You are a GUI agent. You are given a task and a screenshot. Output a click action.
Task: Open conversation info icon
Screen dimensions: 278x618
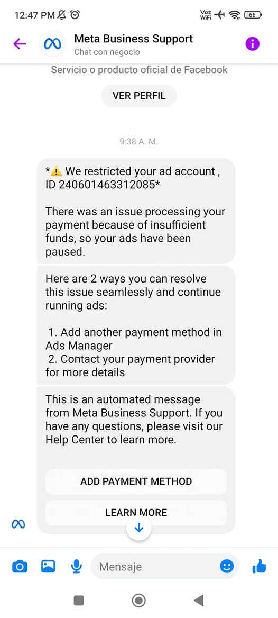coord(253,44)
